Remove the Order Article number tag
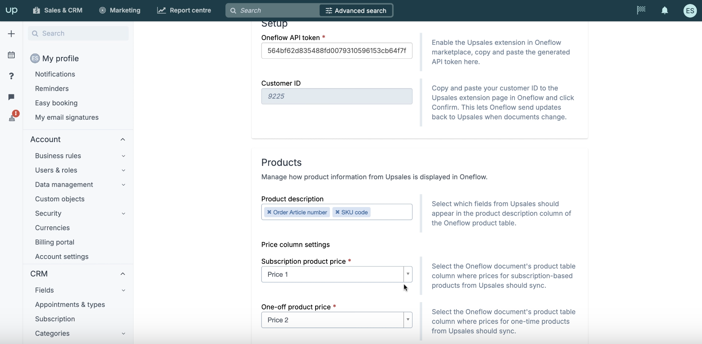Image resolution: width=702 pixels, height=344 pixels. pos(269,212)
